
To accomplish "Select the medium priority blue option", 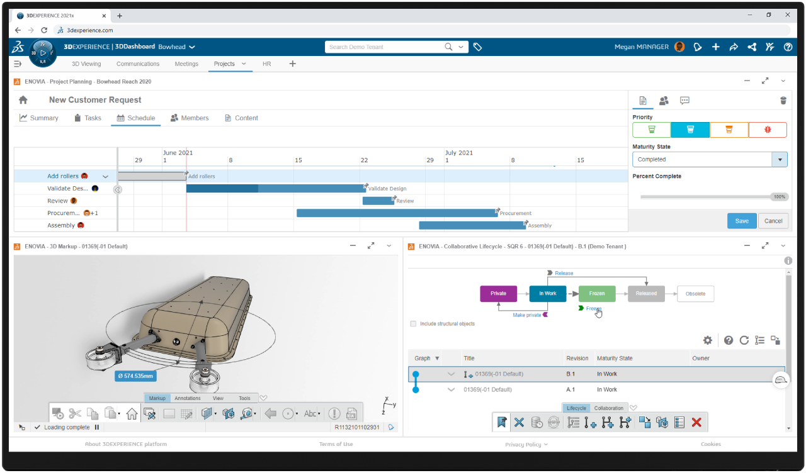I will coord(690,130).
